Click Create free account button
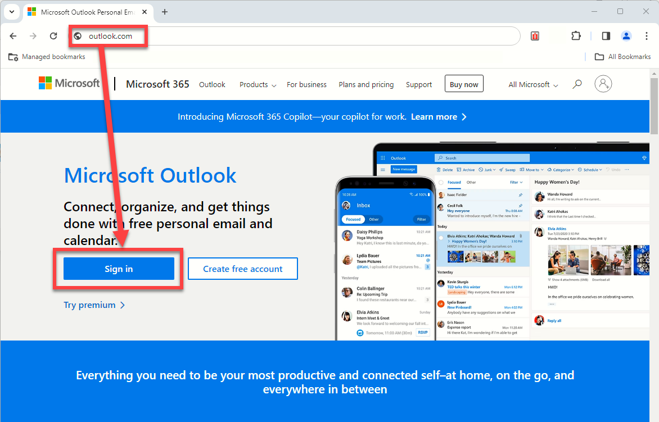The width and height of the screenshot is (659, 422). pyautogui.click(x=243, y=269)
